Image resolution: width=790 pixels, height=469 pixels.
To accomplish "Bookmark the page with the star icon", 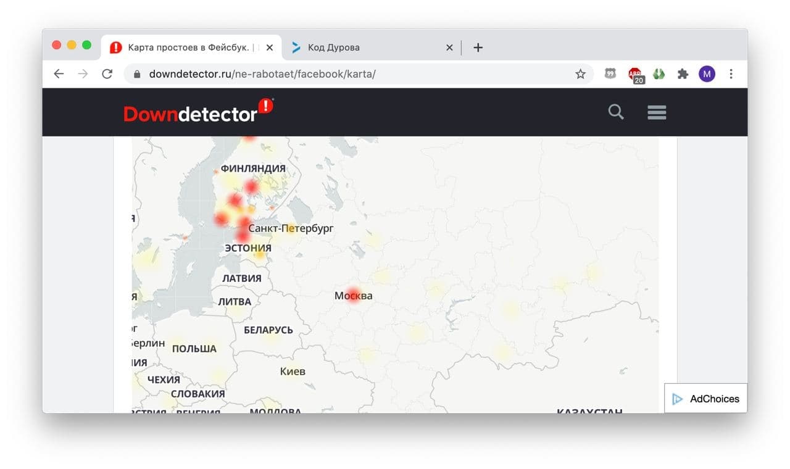I will [x=580, y=74].
